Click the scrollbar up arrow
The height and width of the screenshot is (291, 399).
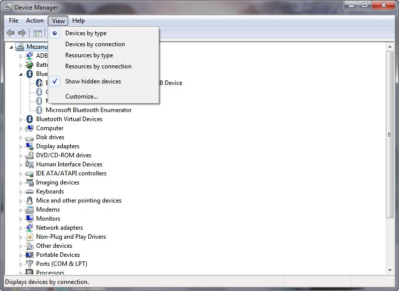pyautogui.click(x=389, y=47)
